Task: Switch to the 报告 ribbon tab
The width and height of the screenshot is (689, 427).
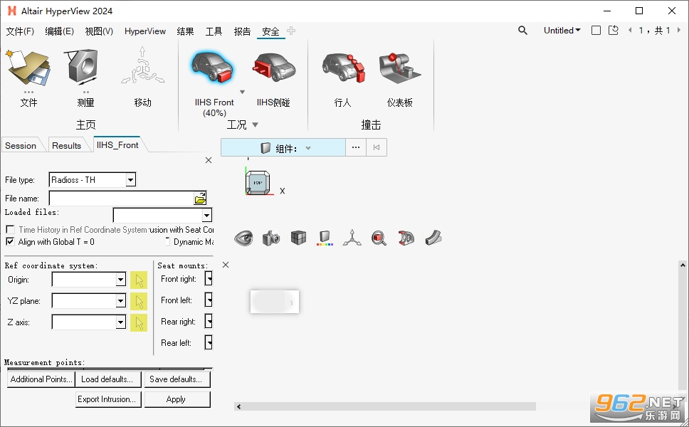Action: point(242,31)
